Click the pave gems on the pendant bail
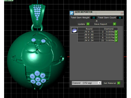The width and height of the screenshot is (131, 98). pyautogui.click(x=37, y=12)
